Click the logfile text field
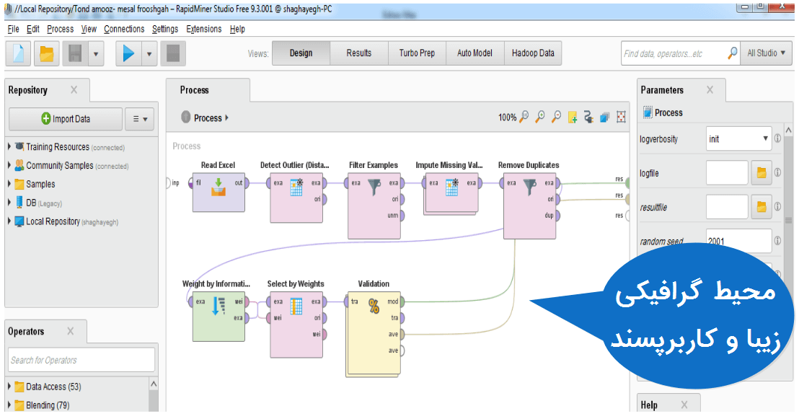The width and height of the screenshot is (799, 419). [x=727, y=173]
